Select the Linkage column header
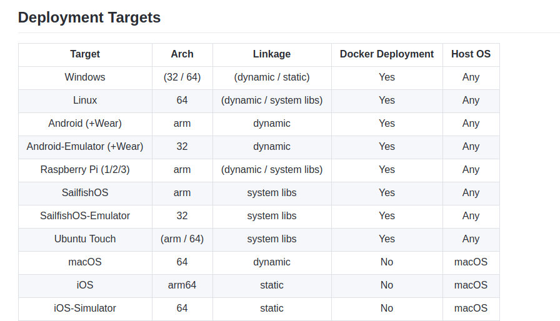 click(272, 54)
